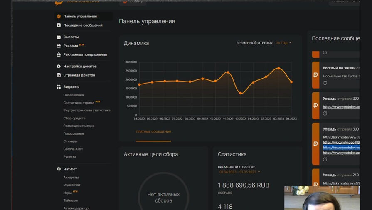
Task: Click the Панель управления dashboard icon
Action: click(59, 17)
